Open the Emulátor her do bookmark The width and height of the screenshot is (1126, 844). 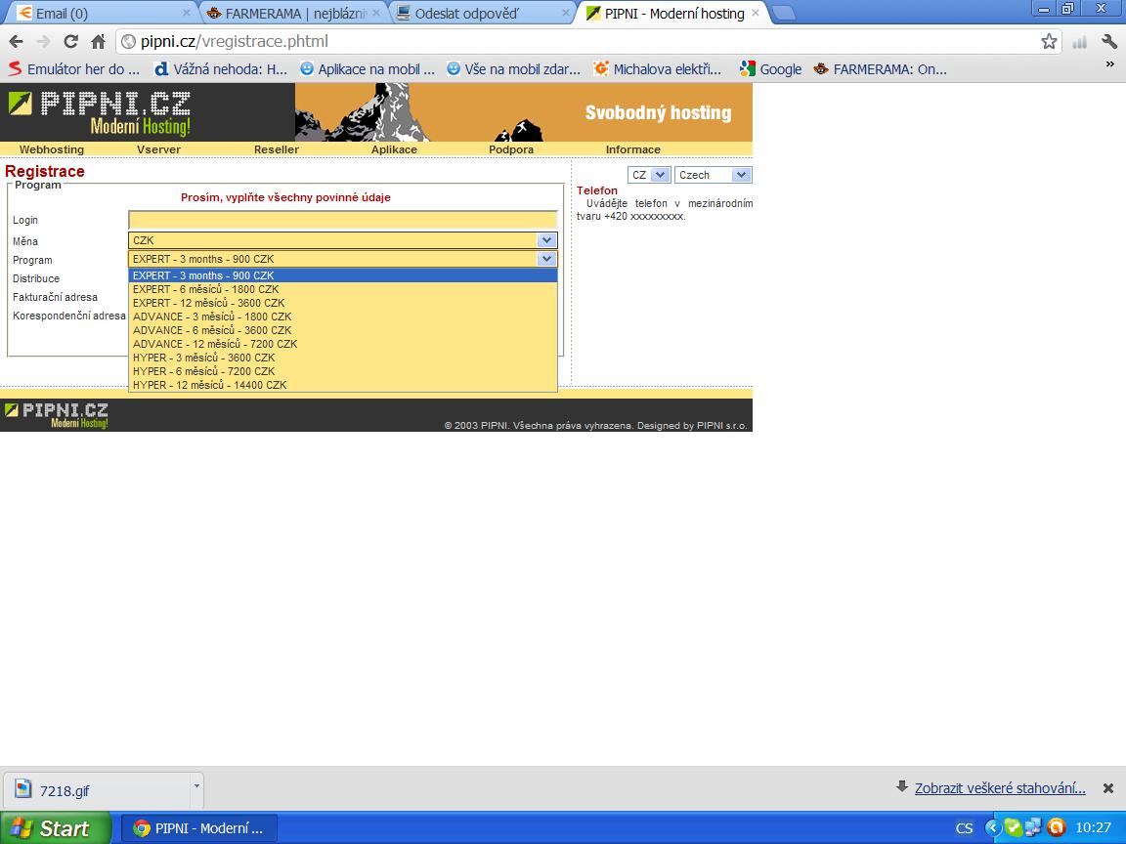click(74, 69)
